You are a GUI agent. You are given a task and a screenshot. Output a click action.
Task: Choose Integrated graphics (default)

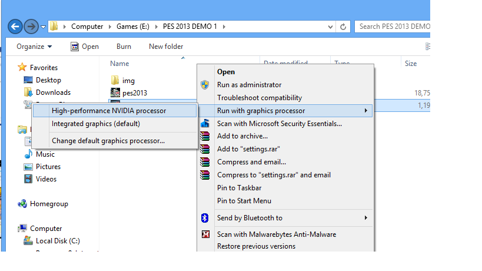(x=115, y=124)
